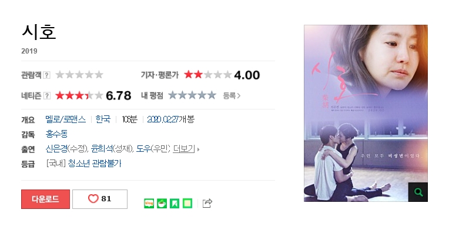Click the magnifier icon on poster
Viewport: 449px width, 236px height.
[x=418, y=192]
